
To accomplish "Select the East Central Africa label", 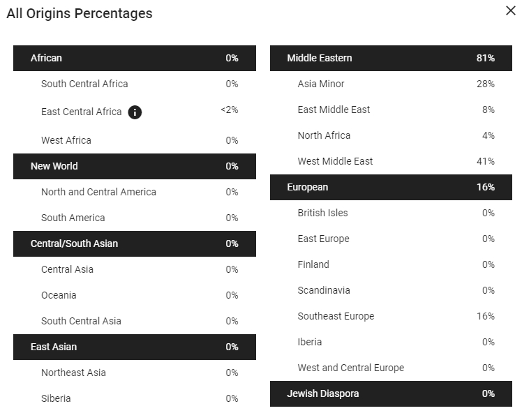I will 81,112.
